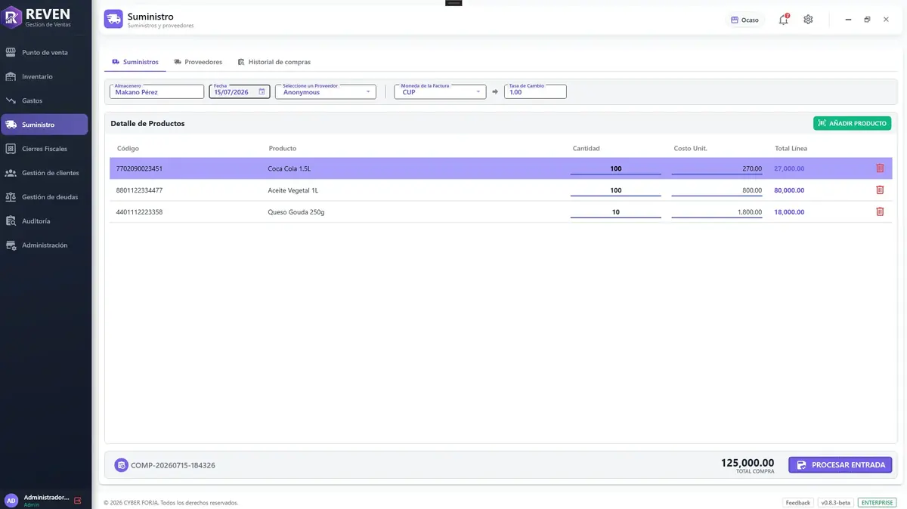Select the Coca Cola 1.5L product name
907x509 pixels.
[289, 168]
